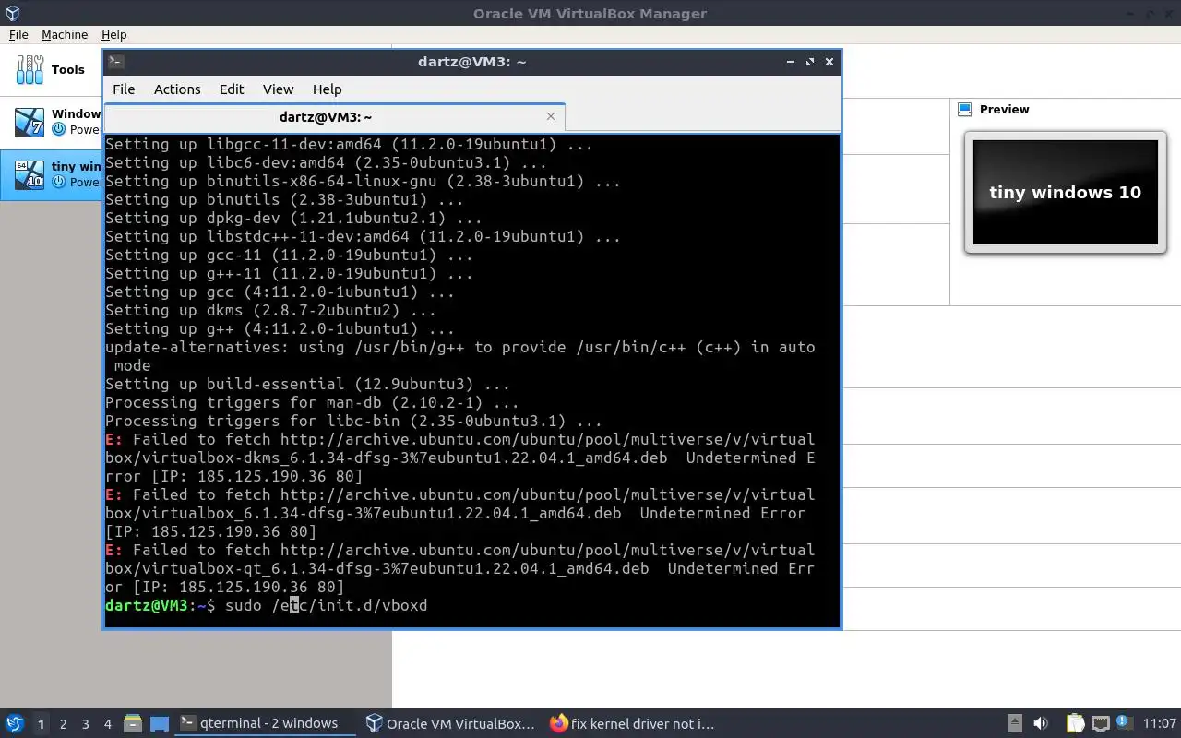The height and width of the screenshot is (738, 1181).
Task: Select the Windows 7 VM icon
Action: tap(30, 121)
